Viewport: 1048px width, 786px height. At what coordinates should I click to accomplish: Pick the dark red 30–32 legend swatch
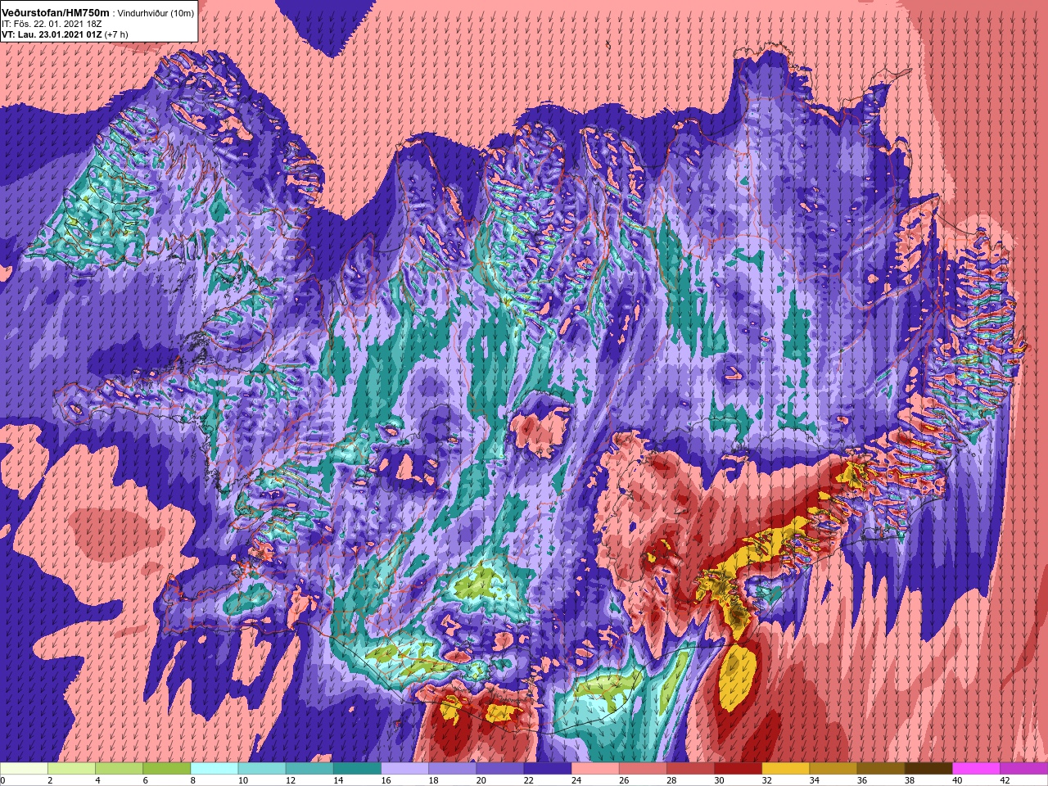tap(738, 769)
